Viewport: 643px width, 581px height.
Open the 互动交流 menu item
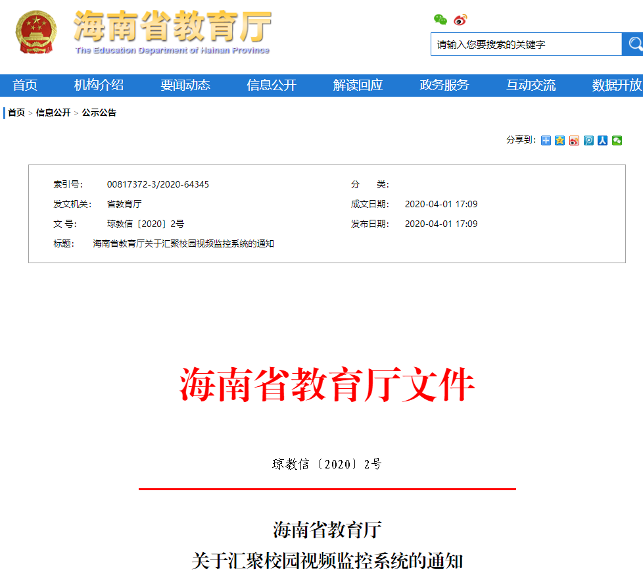coord(531,86)
